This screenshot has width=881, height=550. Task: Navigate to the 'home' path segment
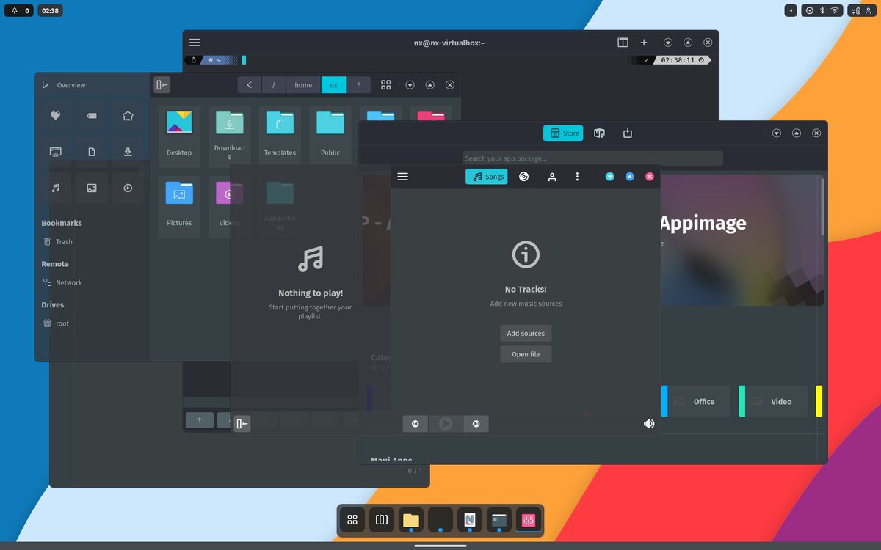(303, 85)
